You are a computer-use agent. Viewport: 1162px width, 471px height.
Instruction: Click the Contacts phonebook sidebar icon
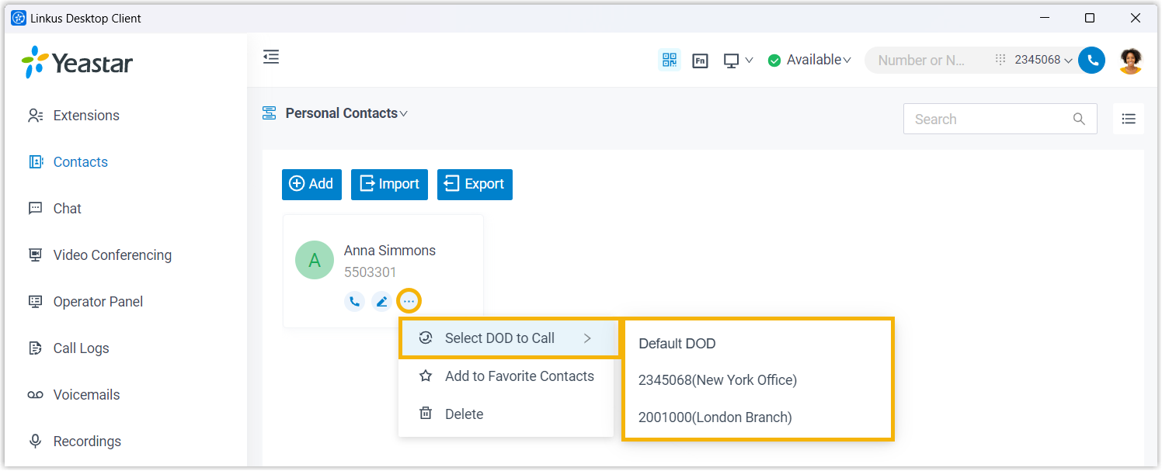coord(35,162)
